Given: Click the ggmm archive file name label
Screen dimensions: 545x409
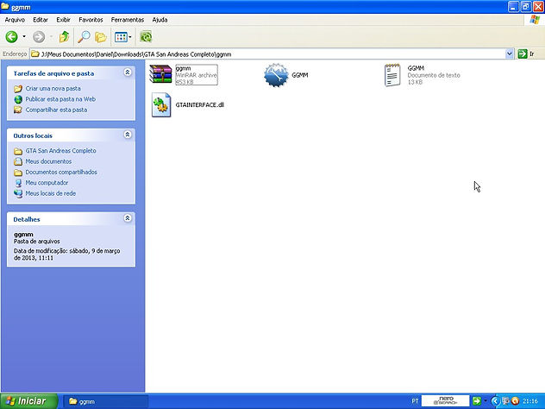Looking at the screenshot, I should (x=183, y=68).
